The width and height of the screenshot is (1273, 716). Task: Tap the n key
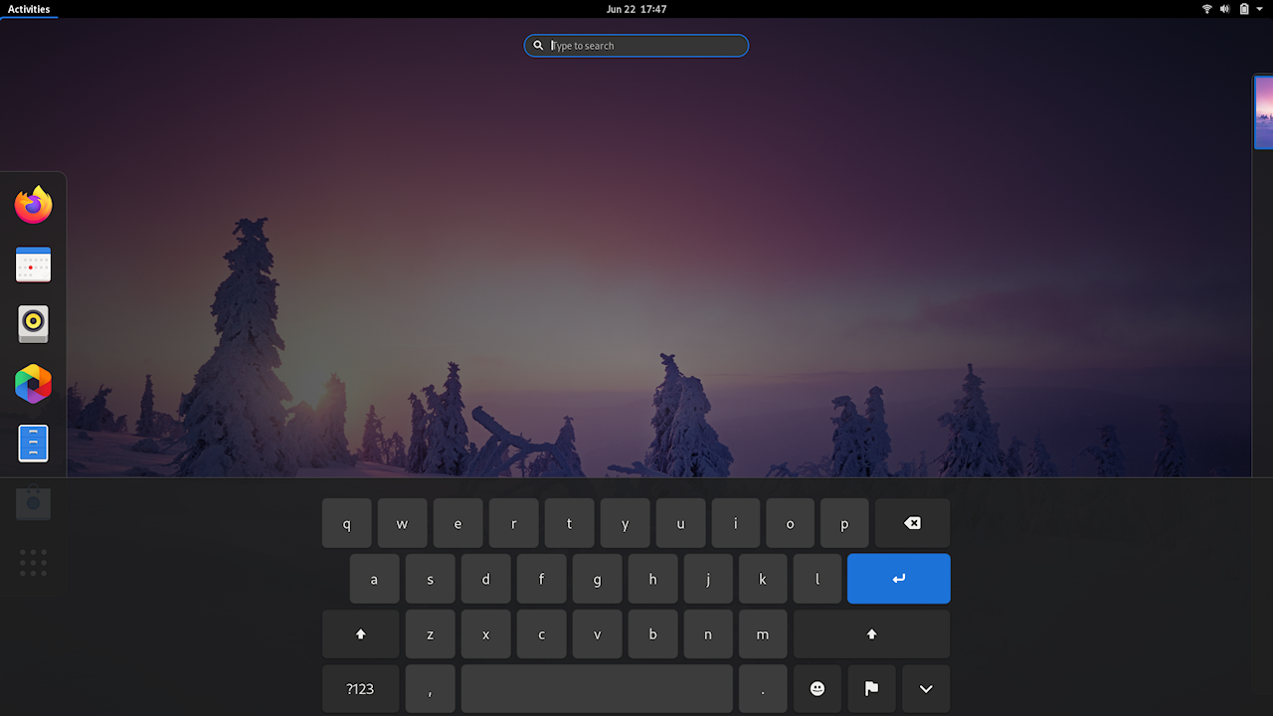point(708,634)
